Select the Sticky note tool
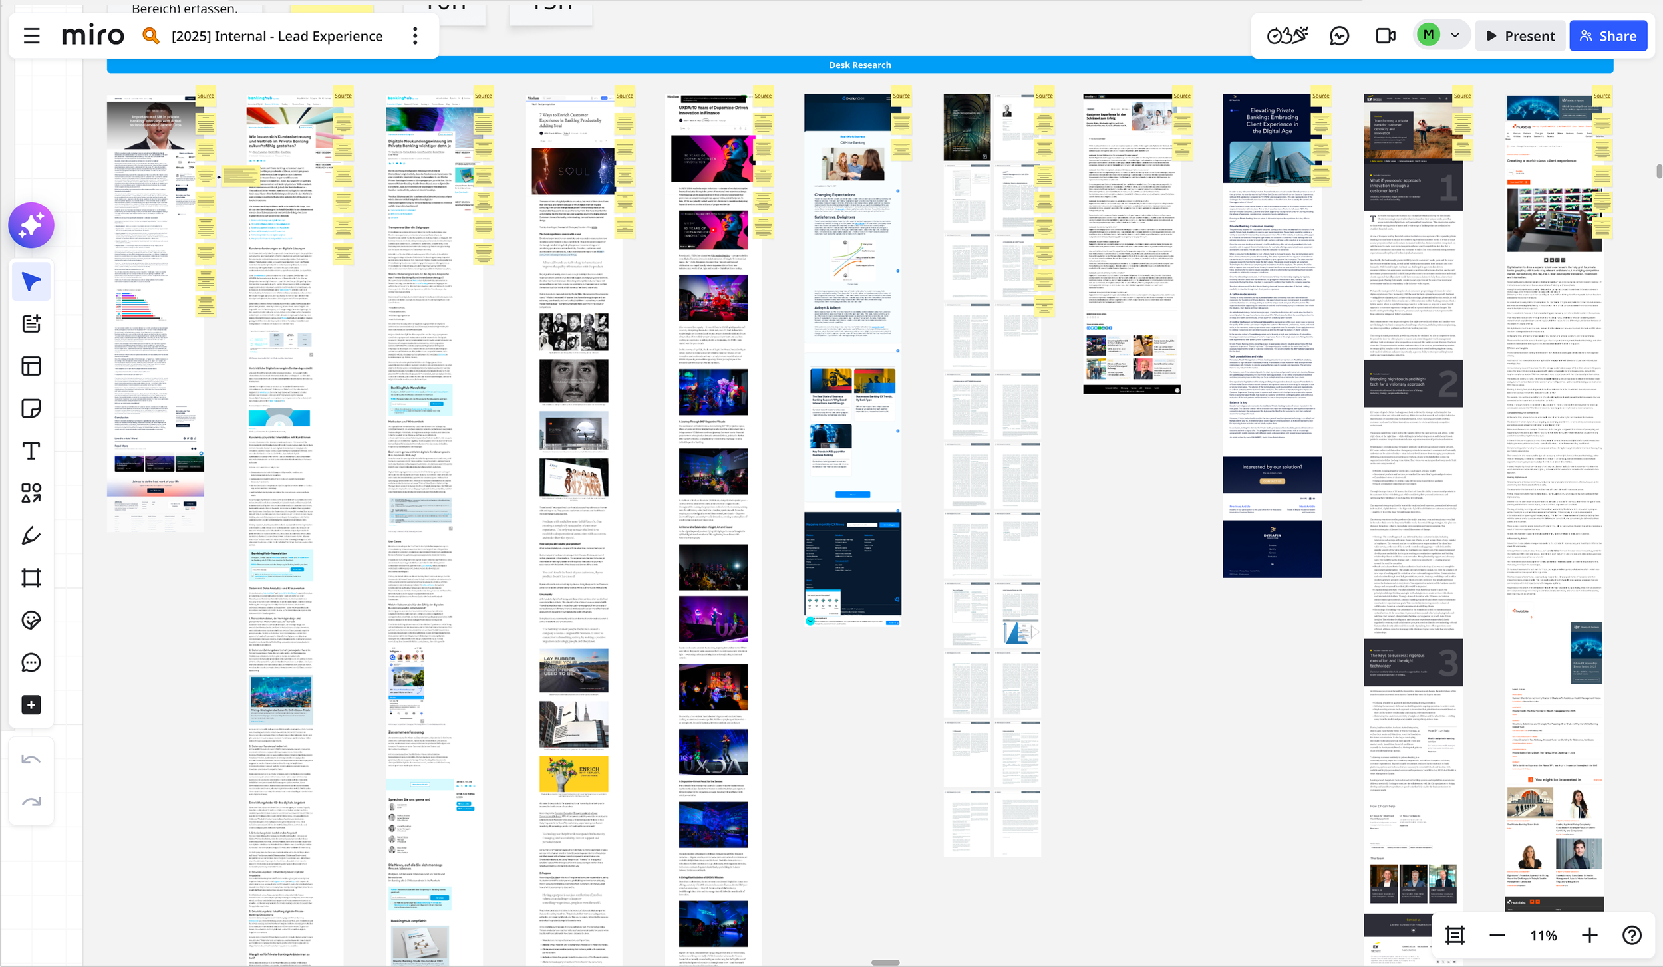Screen dimensions: 1663x967 tap(31, 408)
